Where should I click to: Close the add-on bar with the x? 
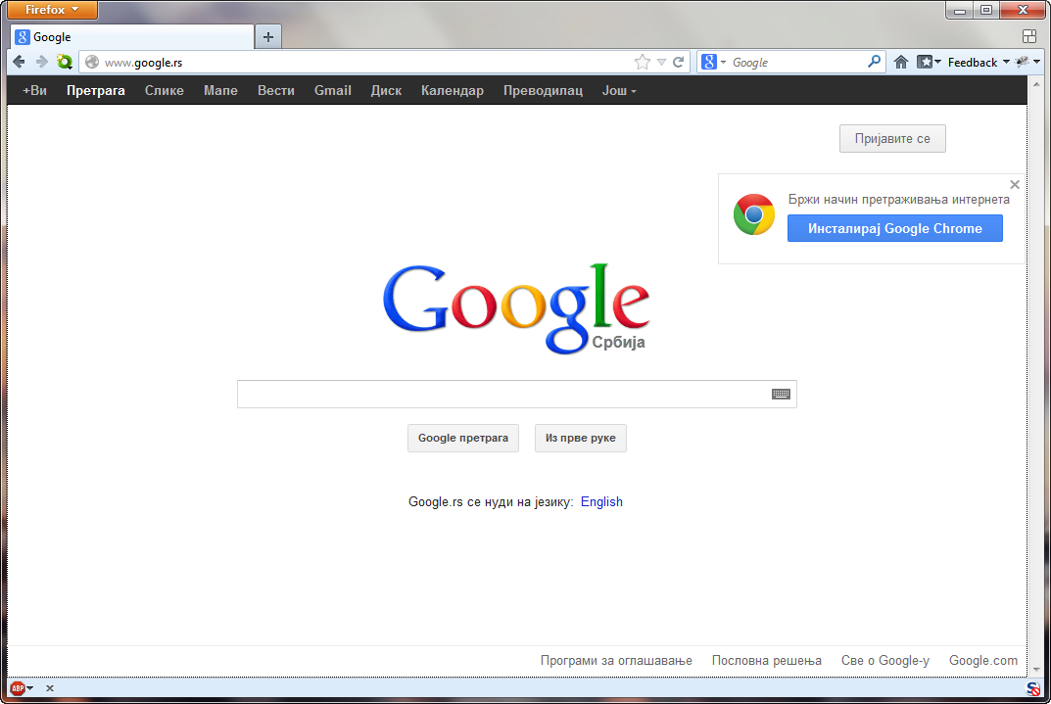50,688
